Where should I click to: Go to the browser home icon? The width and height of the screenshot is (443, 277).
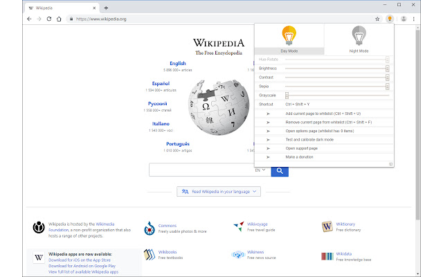[x=59, y=19]
